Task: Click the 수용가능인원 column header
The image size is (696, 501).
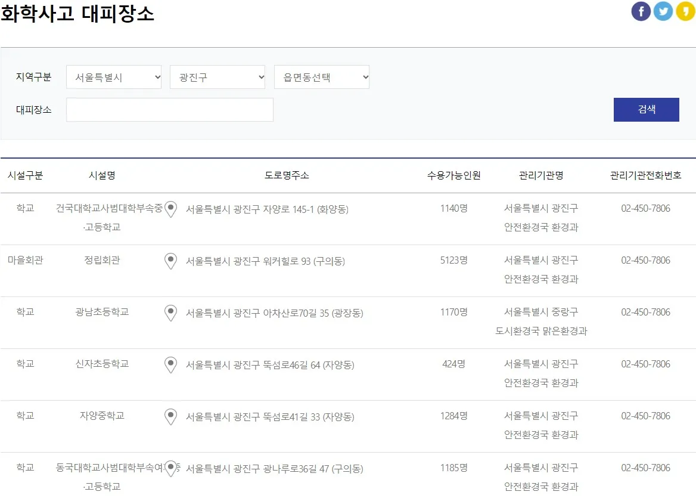Action: (x=456, y=175)
